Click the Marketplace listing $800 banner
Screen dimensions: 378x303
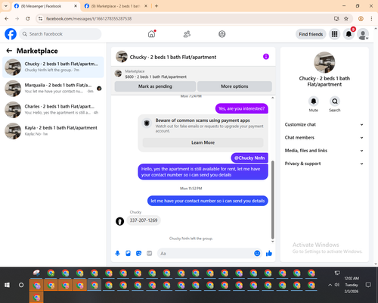(x=194, y=73)
